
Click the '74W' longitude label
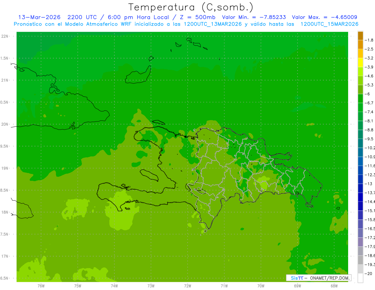[114, 286]
